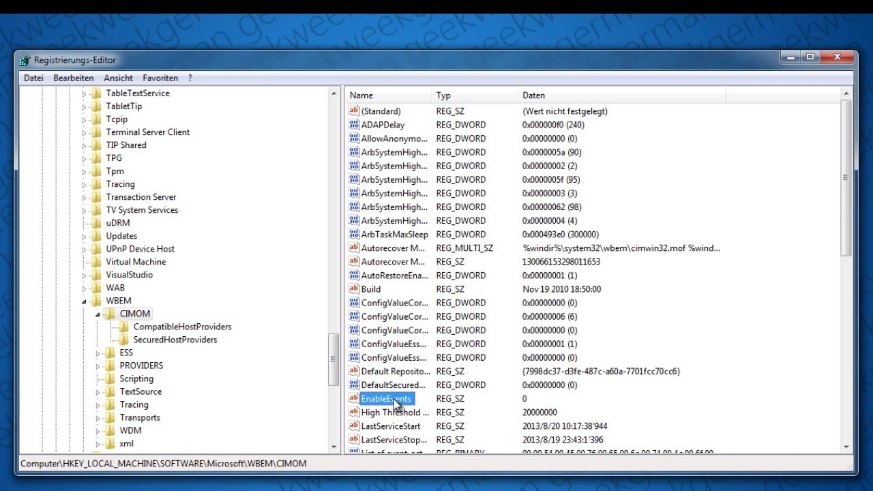
Task: Click the 0x000493e0 (300000) data cell
Action: 561,235
